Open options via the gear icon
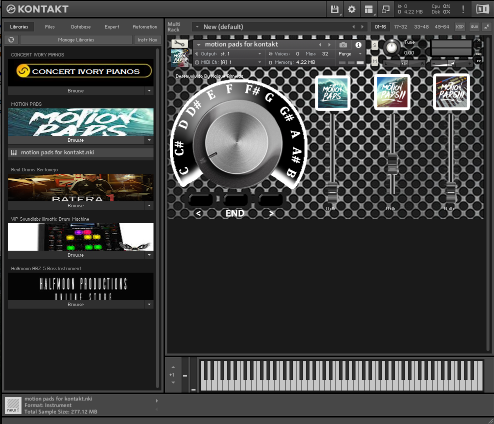The image size is (494, 424). click(x=351, y=9)
